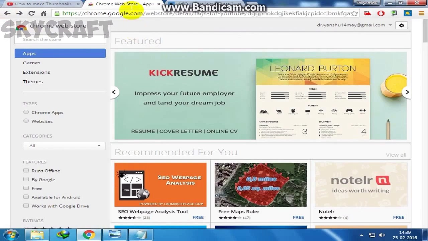This screenshot has width=428, height=241.
Task: Click in the Search the store field
Action: click(60, 39)
